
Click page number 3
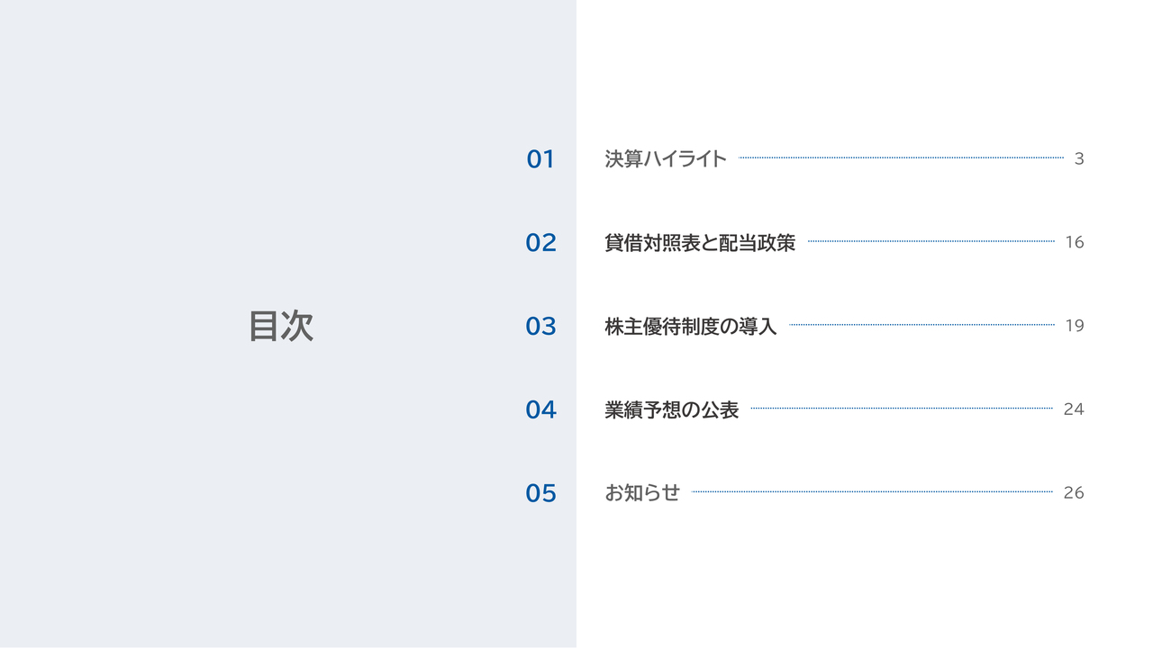point(1078,159)
